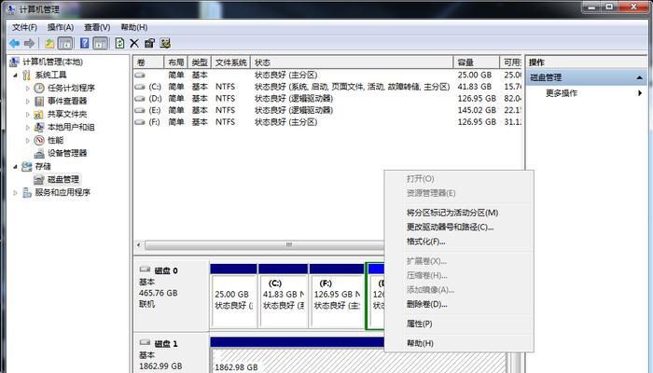Toggle the console tree toolbar icon
This screenshot has height=373, width=653.
(65, 43)
